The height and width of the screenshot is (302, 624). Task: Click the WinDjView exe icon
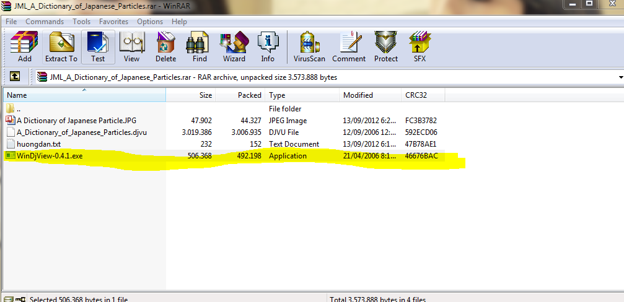[x=11, y=156]
